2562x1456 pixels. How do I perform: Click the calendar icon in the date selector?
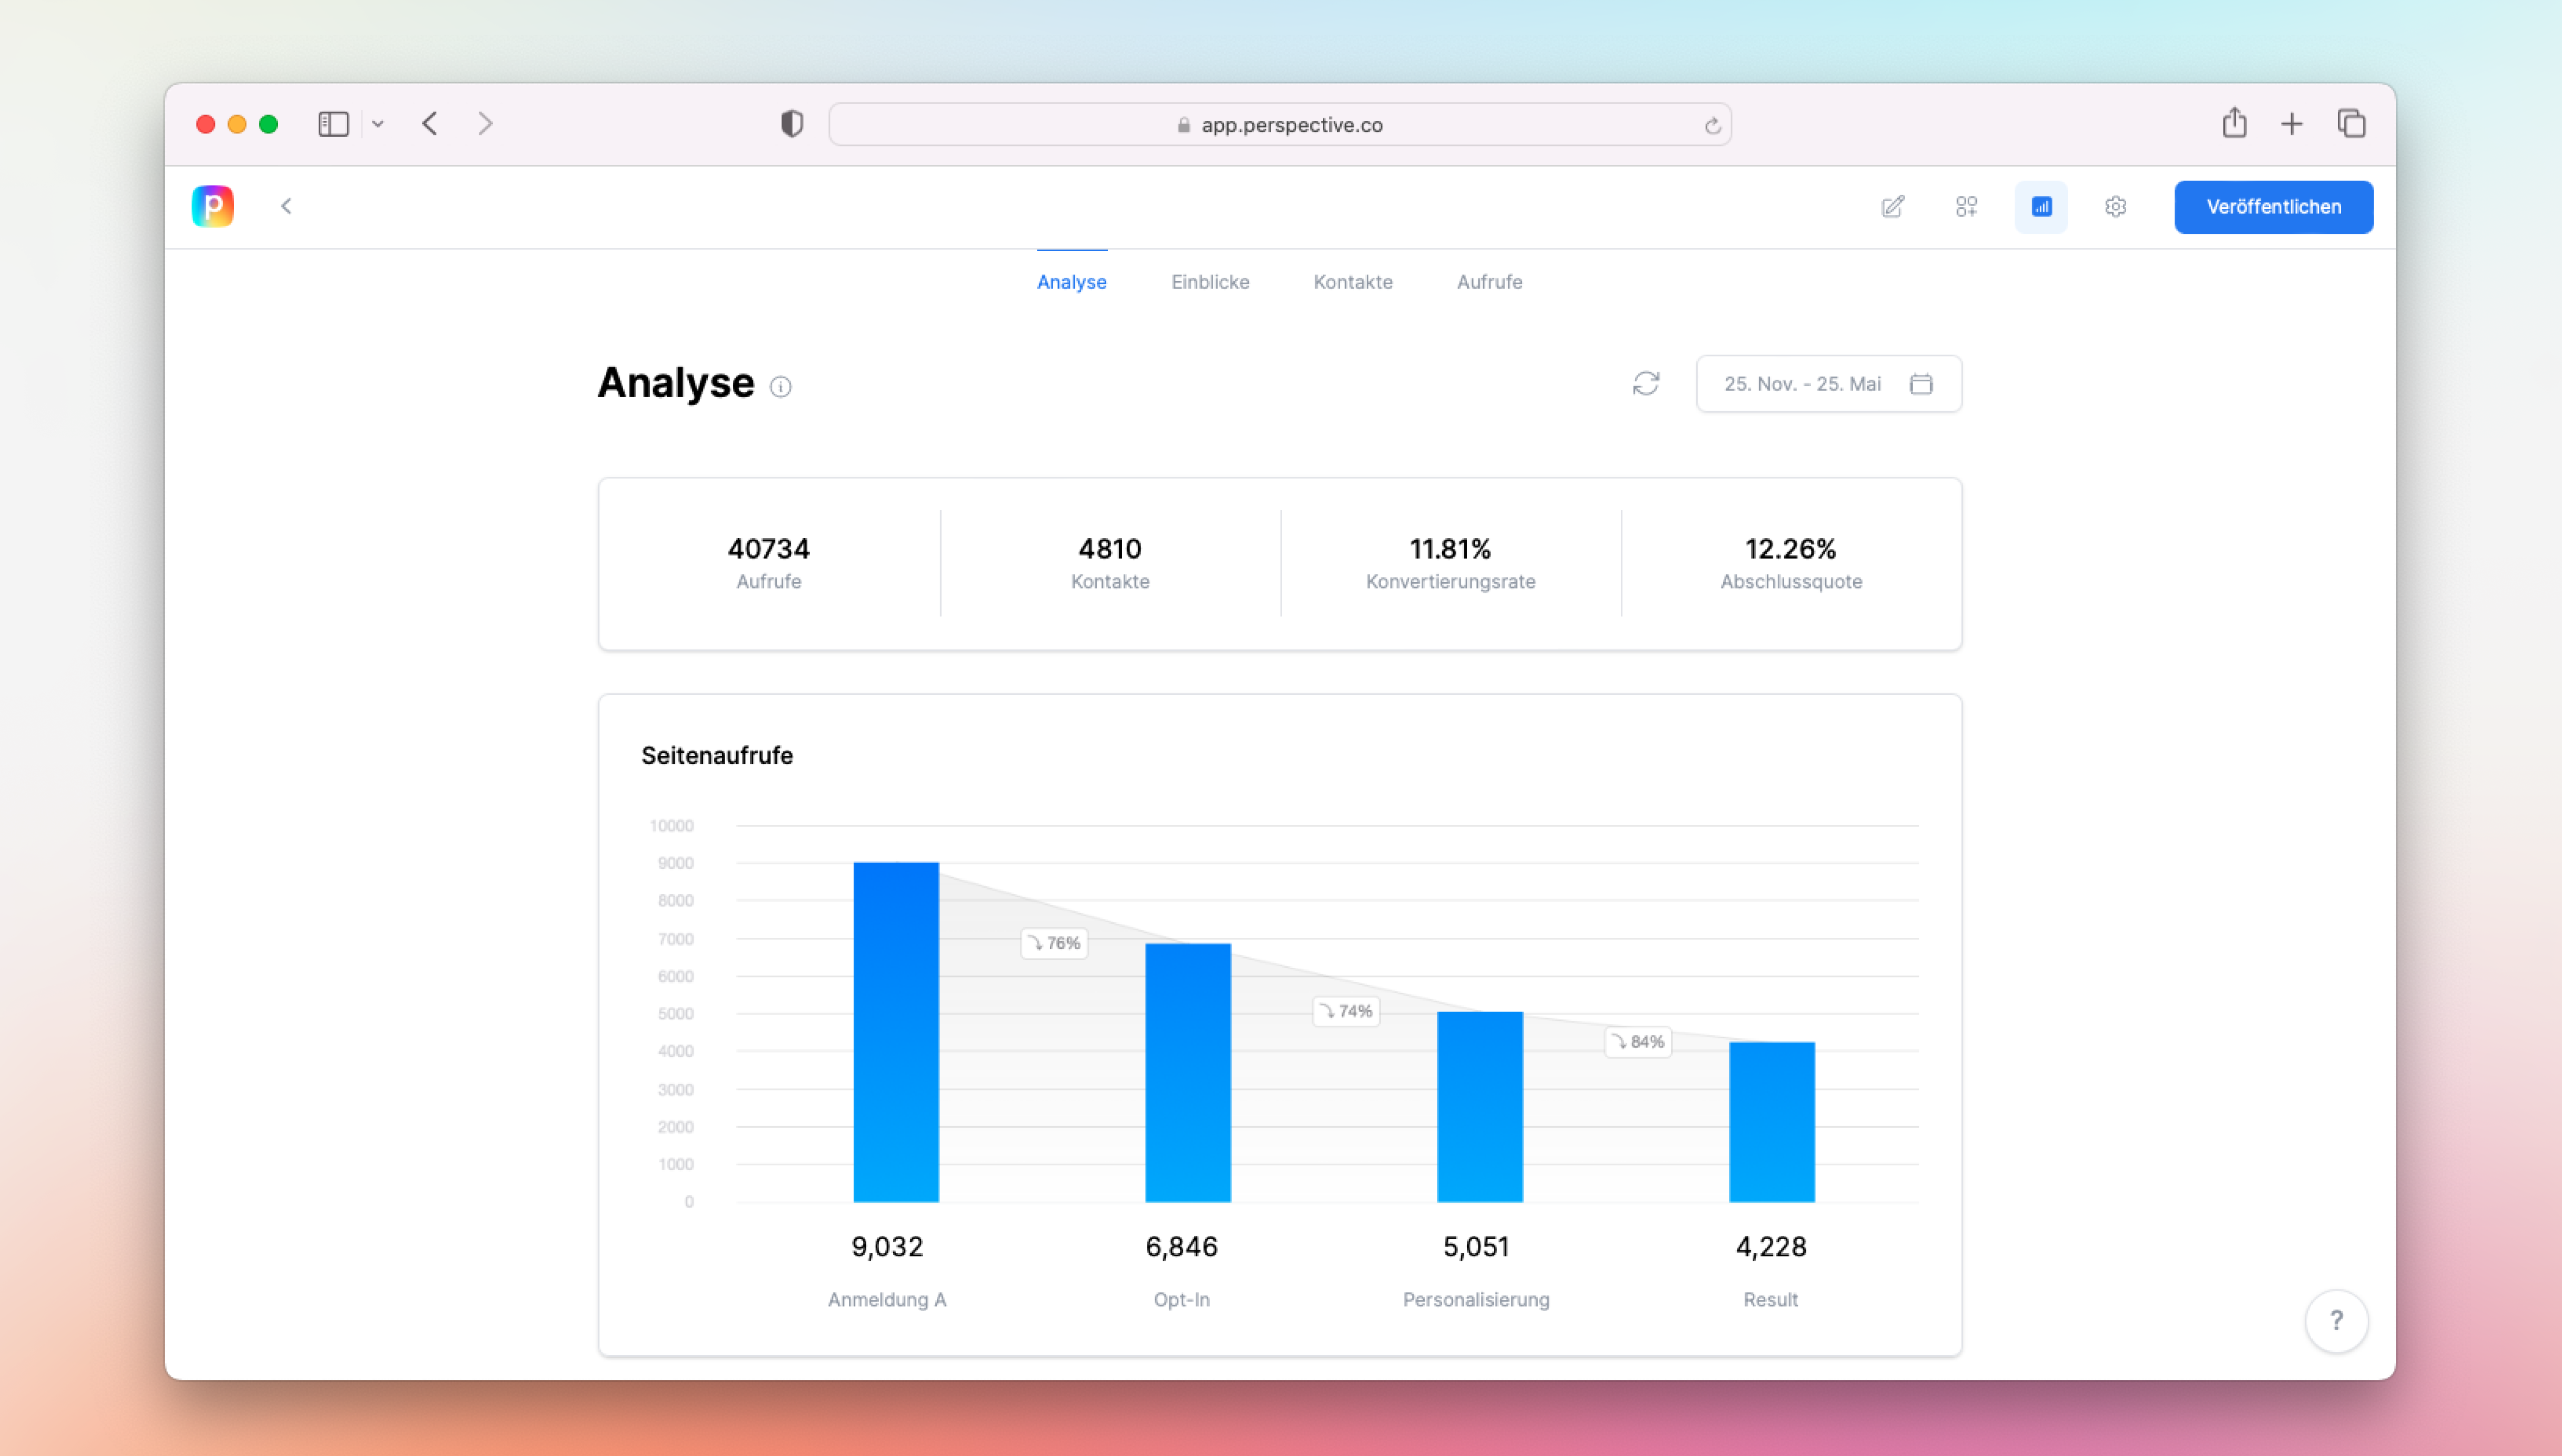pyautogui.click(x=1921, y=383)
